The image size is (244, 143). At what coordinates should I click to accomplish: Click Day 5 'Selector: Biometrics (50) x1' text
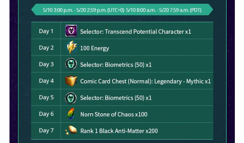tap(116, 98)
